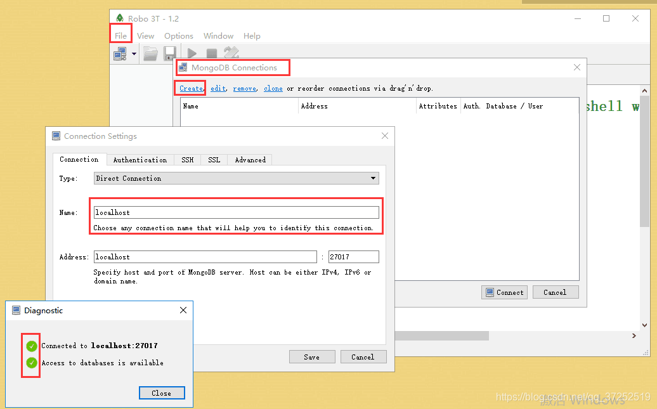This screenshot has width=657, height=409.
Task: Click 'Access to databases is available' text
Action: click(x=102, y=363)
